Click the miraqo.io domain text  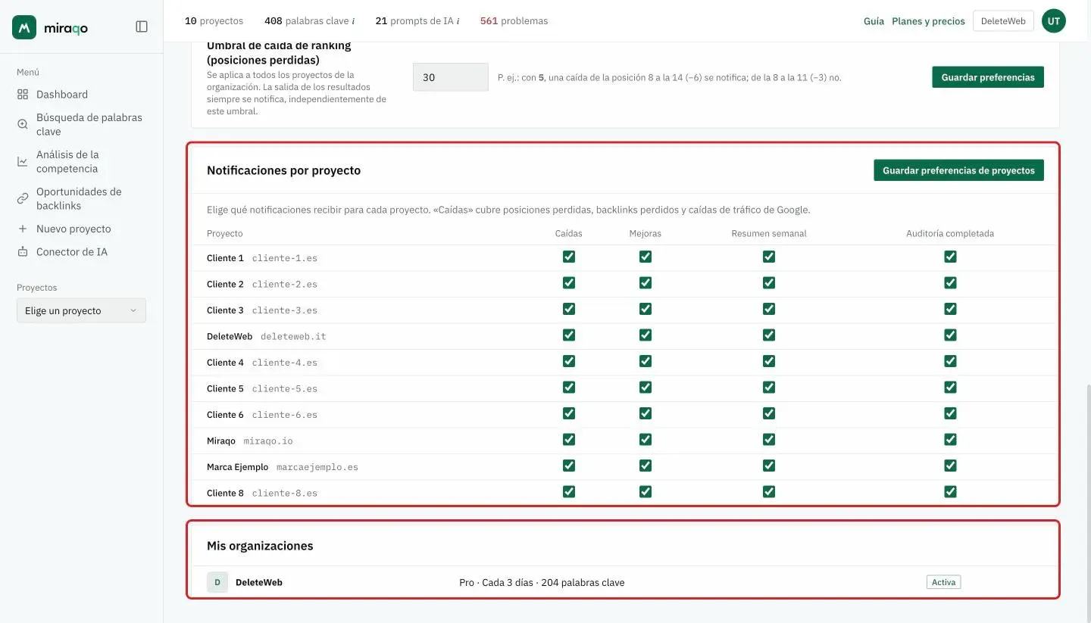[268, 441]
